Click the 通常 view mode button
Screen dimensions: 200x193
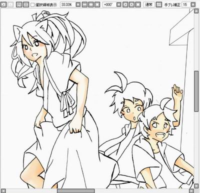click(x=149, y=4)
